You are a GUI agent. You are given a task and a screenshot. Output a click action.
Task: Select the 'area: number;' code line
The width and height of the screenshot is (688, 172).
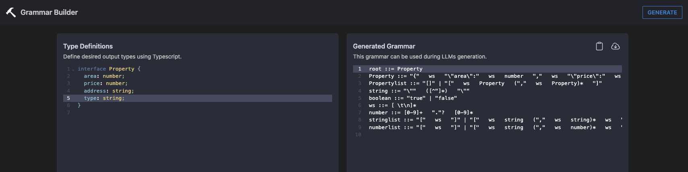[x=104, y=76]
